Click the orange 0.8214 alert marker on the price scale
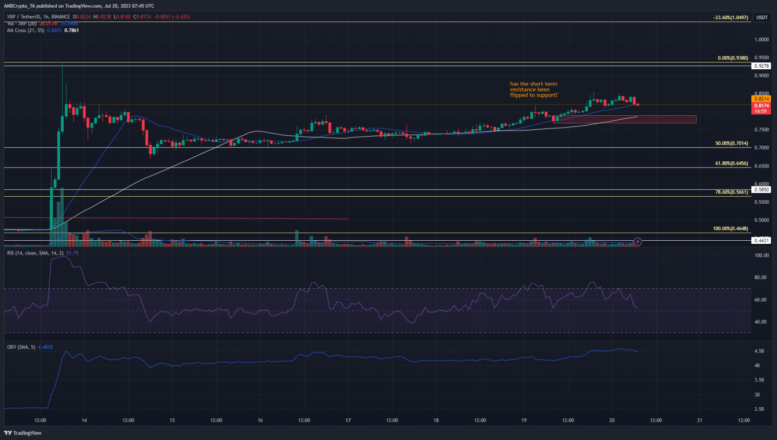This screenshot has height=440, width=777. (761, 99)
